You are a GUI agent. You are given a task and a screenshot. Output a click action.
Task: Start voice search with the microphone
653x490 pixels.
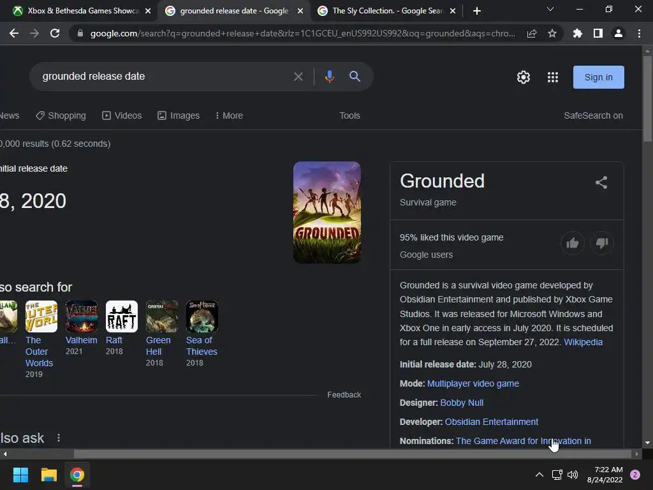click(x=330, y=77)
